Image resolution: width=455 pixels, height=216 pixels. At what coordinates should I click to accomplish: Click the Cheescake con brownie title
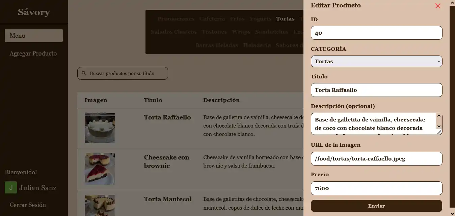pyautogui.click(x=167, y=161)
